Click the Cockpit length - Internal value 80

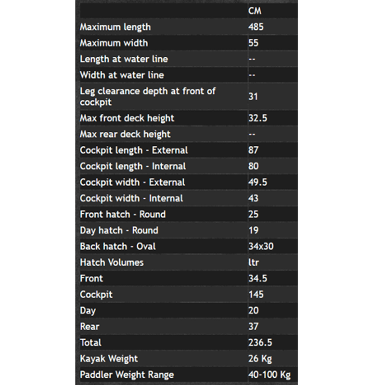254,166
